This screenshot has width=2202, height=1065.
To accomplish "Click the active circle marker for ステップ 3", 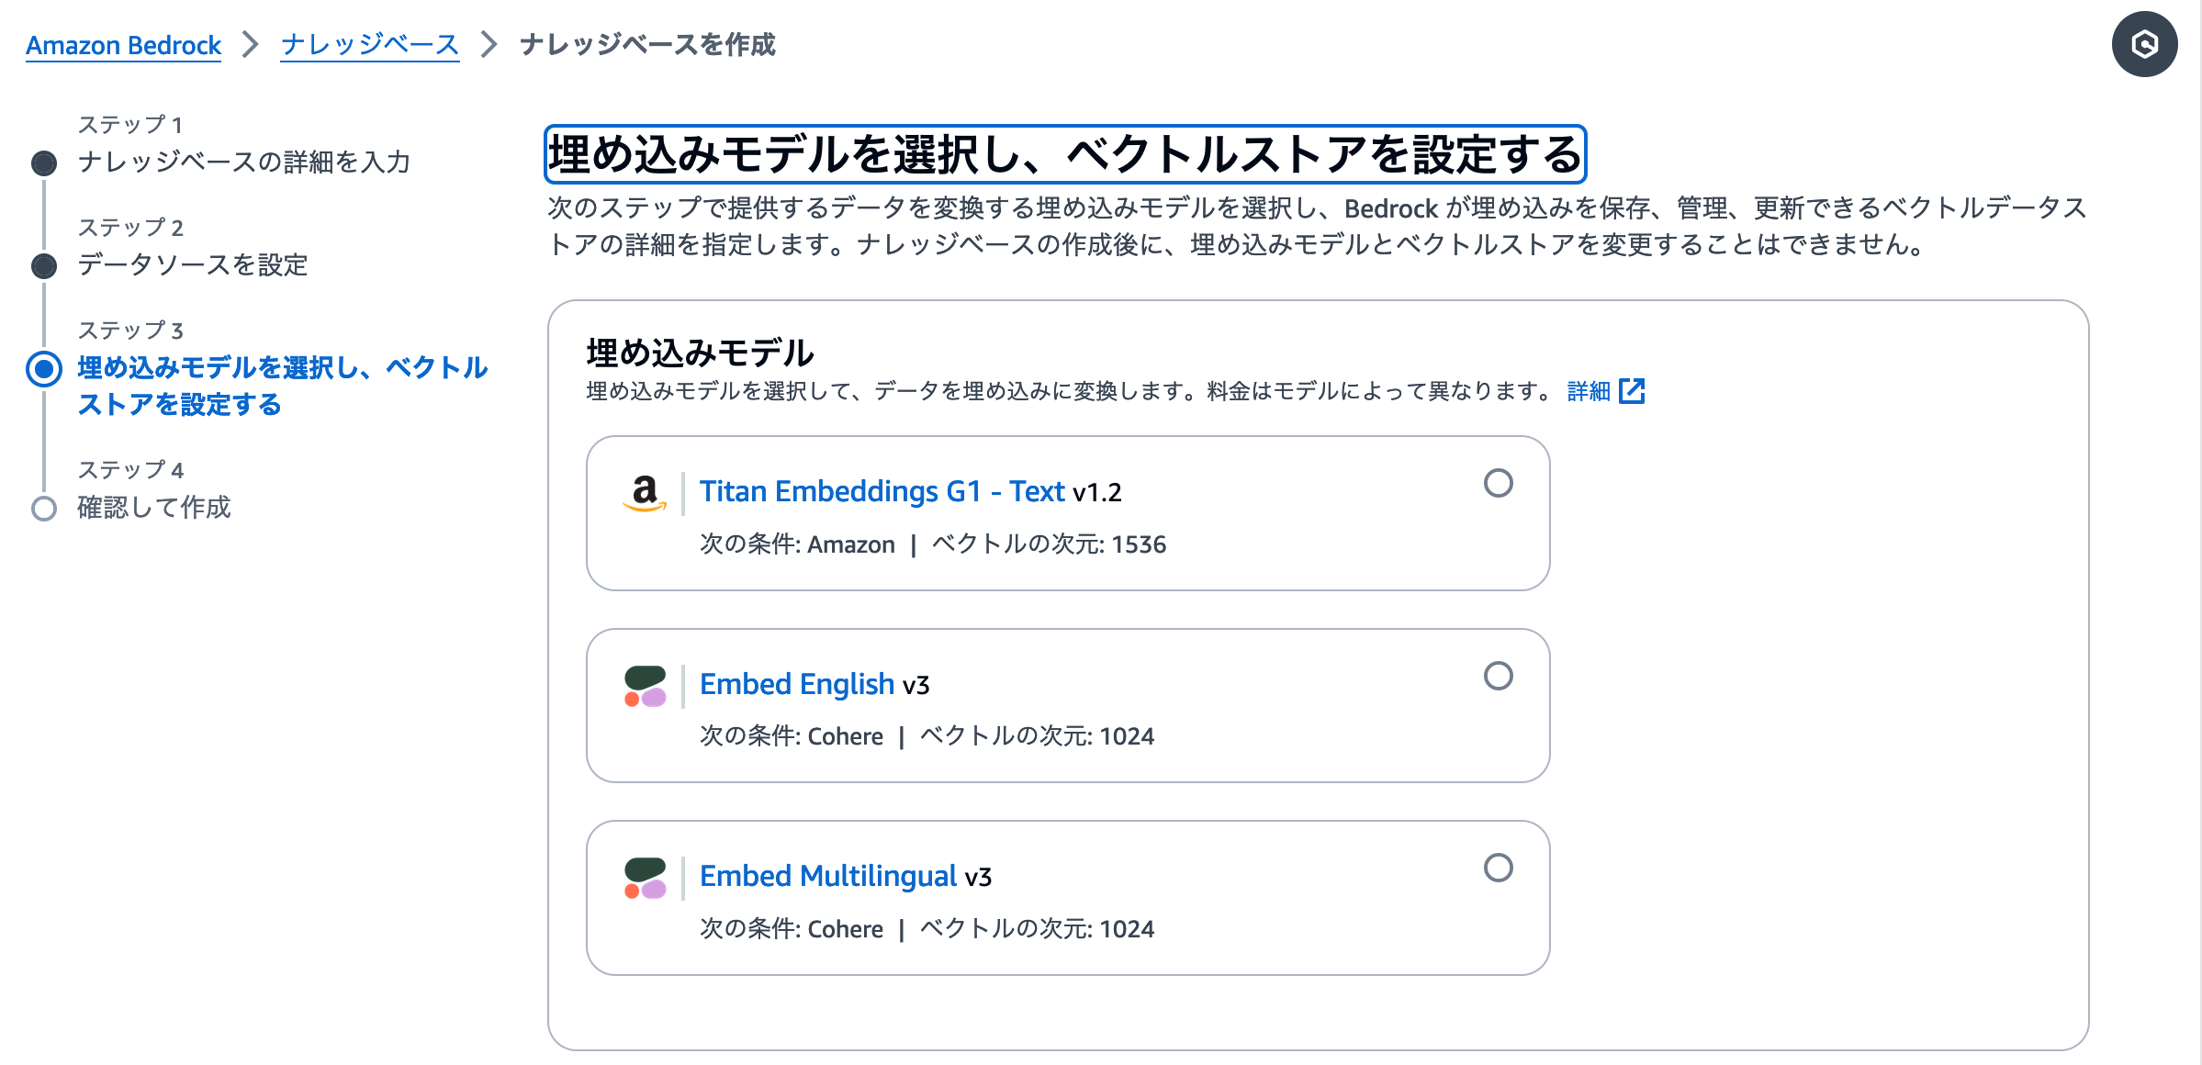I will coord(43,368).
